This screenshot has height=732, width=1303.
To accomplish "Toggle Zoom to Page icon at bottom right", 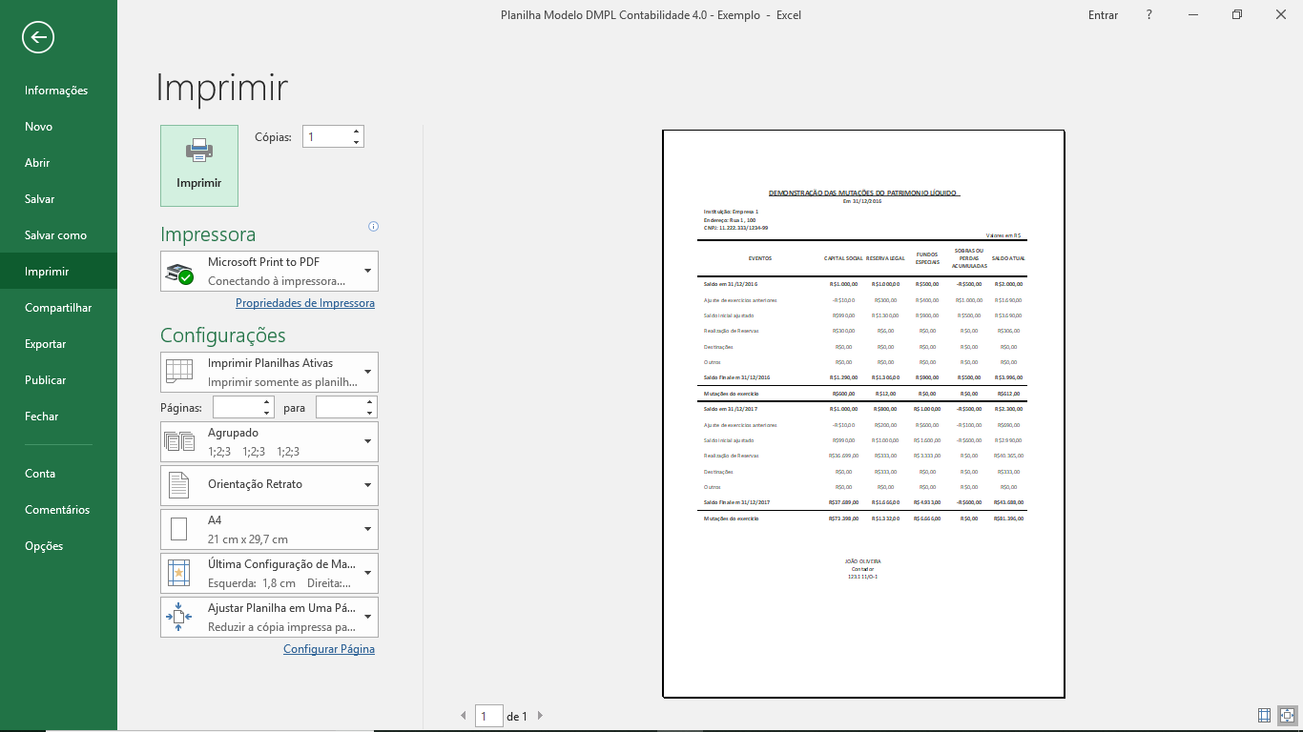I will [1286, 715].
